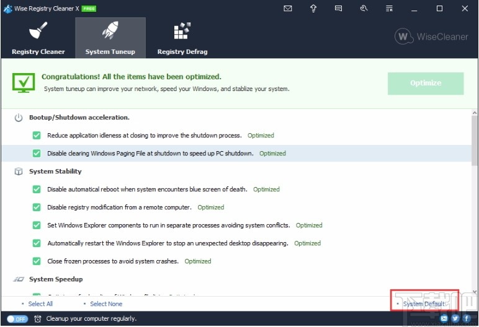Open the Facebook icon in status bar
Screen dimensions: 479x327
click(x=467, y=318)
